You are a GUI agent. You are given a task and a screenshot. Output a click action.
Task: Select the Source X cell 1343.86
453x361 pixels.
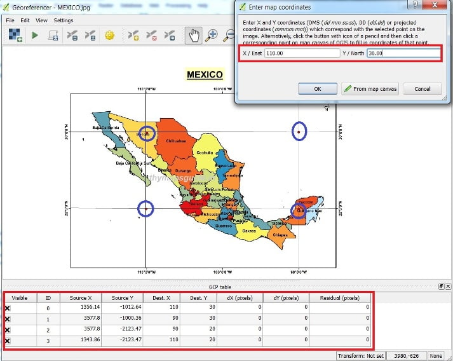(81, 340)
